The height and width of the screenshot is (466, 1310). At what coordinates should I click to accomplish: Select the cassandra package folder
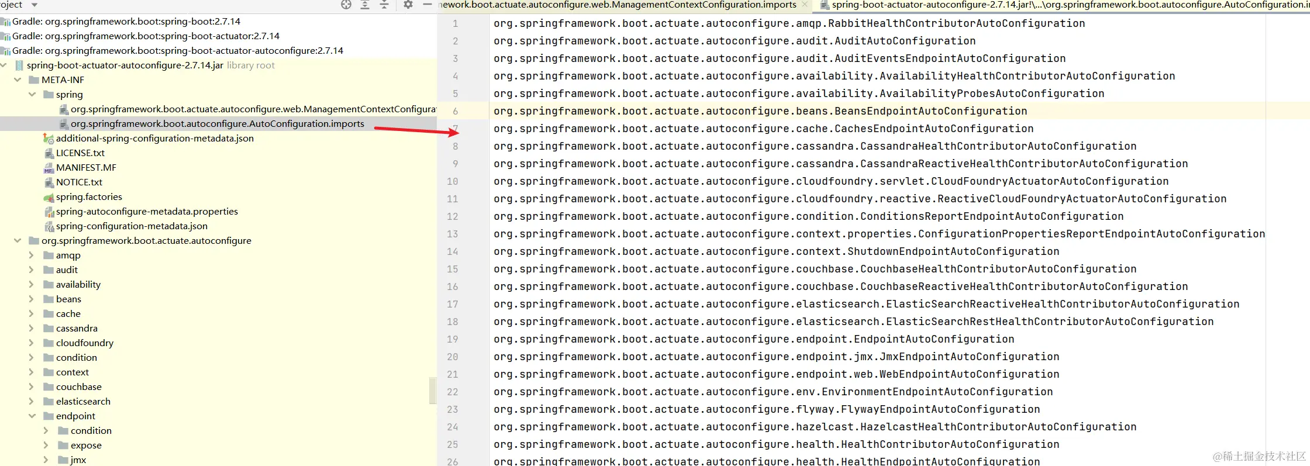point(77,329)
